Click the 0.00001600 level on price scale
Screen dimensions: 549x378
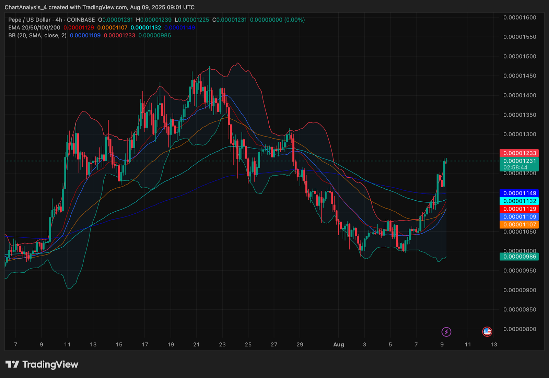(519, 17)
